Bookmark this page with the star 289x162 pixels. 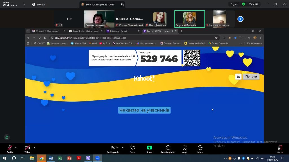click(216, 38)
